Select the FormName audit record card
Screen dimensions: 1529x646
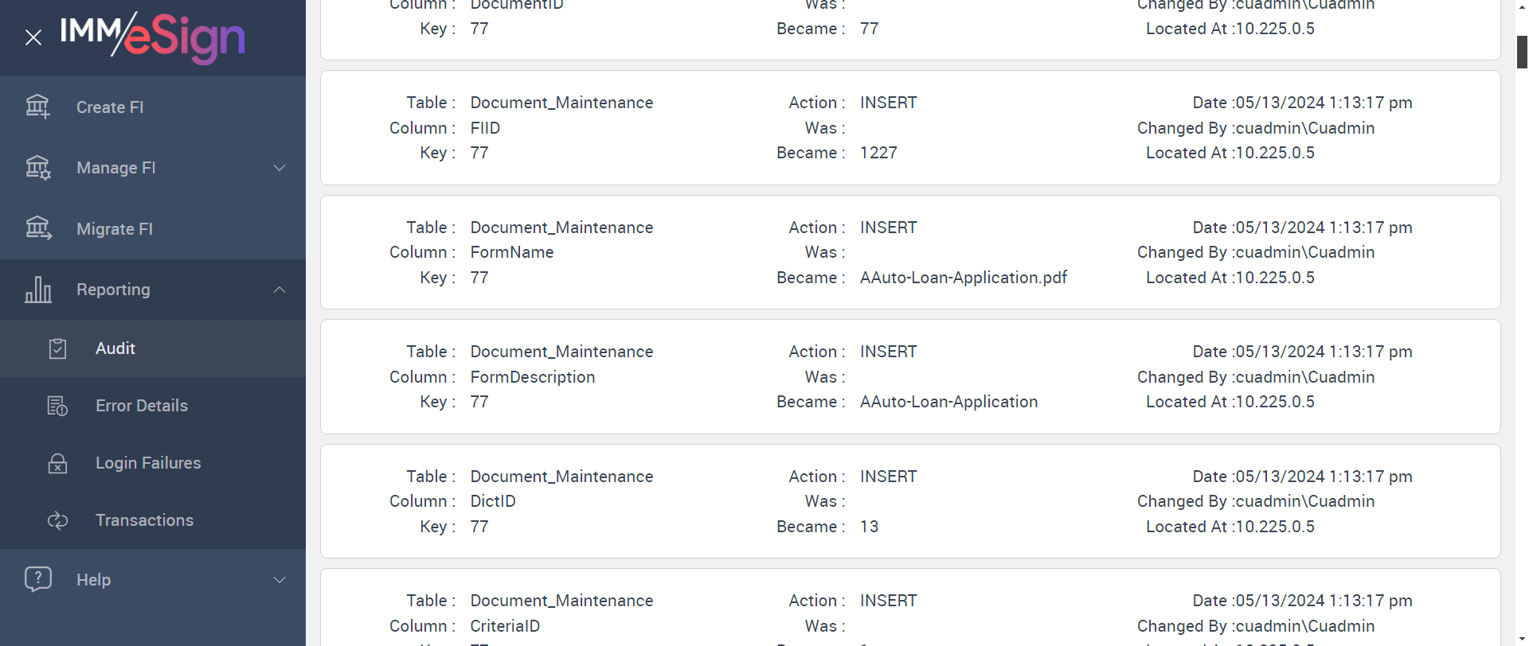(909, 252)
